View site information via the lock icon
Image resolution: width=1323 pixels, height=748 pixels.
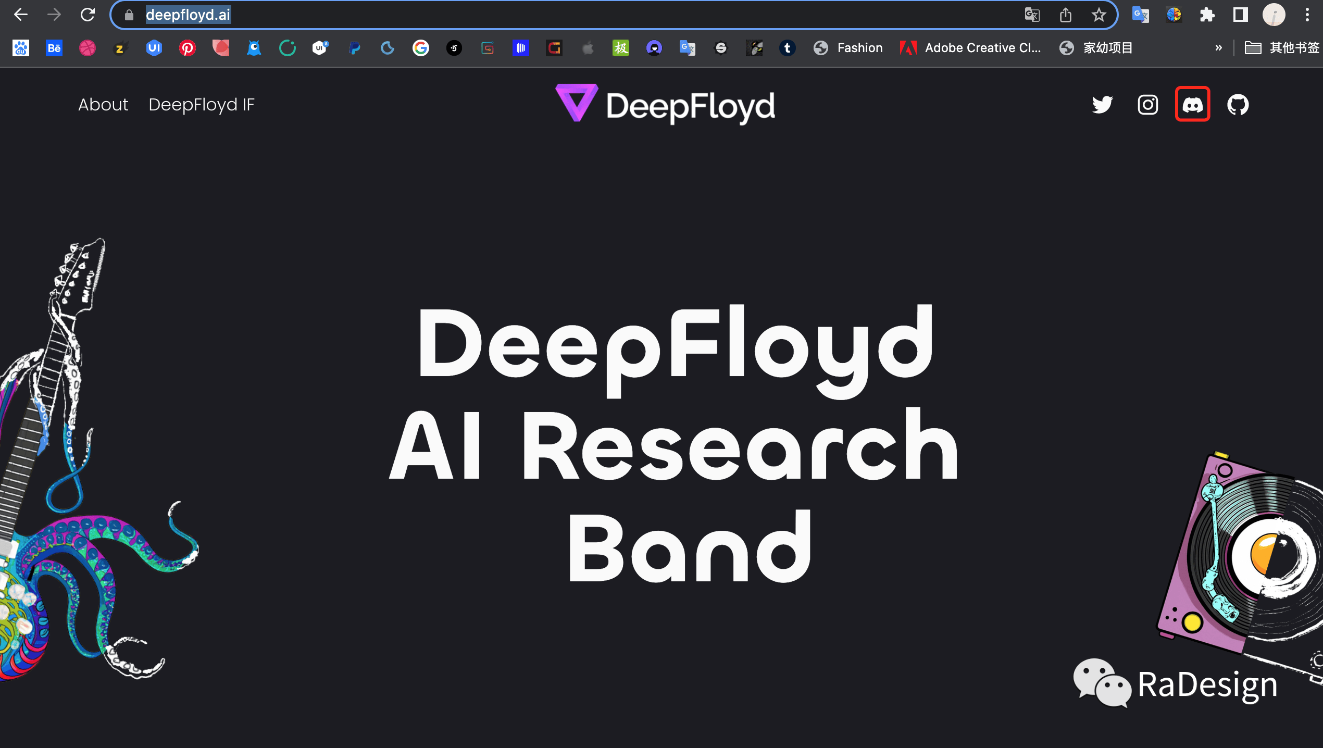129,15
